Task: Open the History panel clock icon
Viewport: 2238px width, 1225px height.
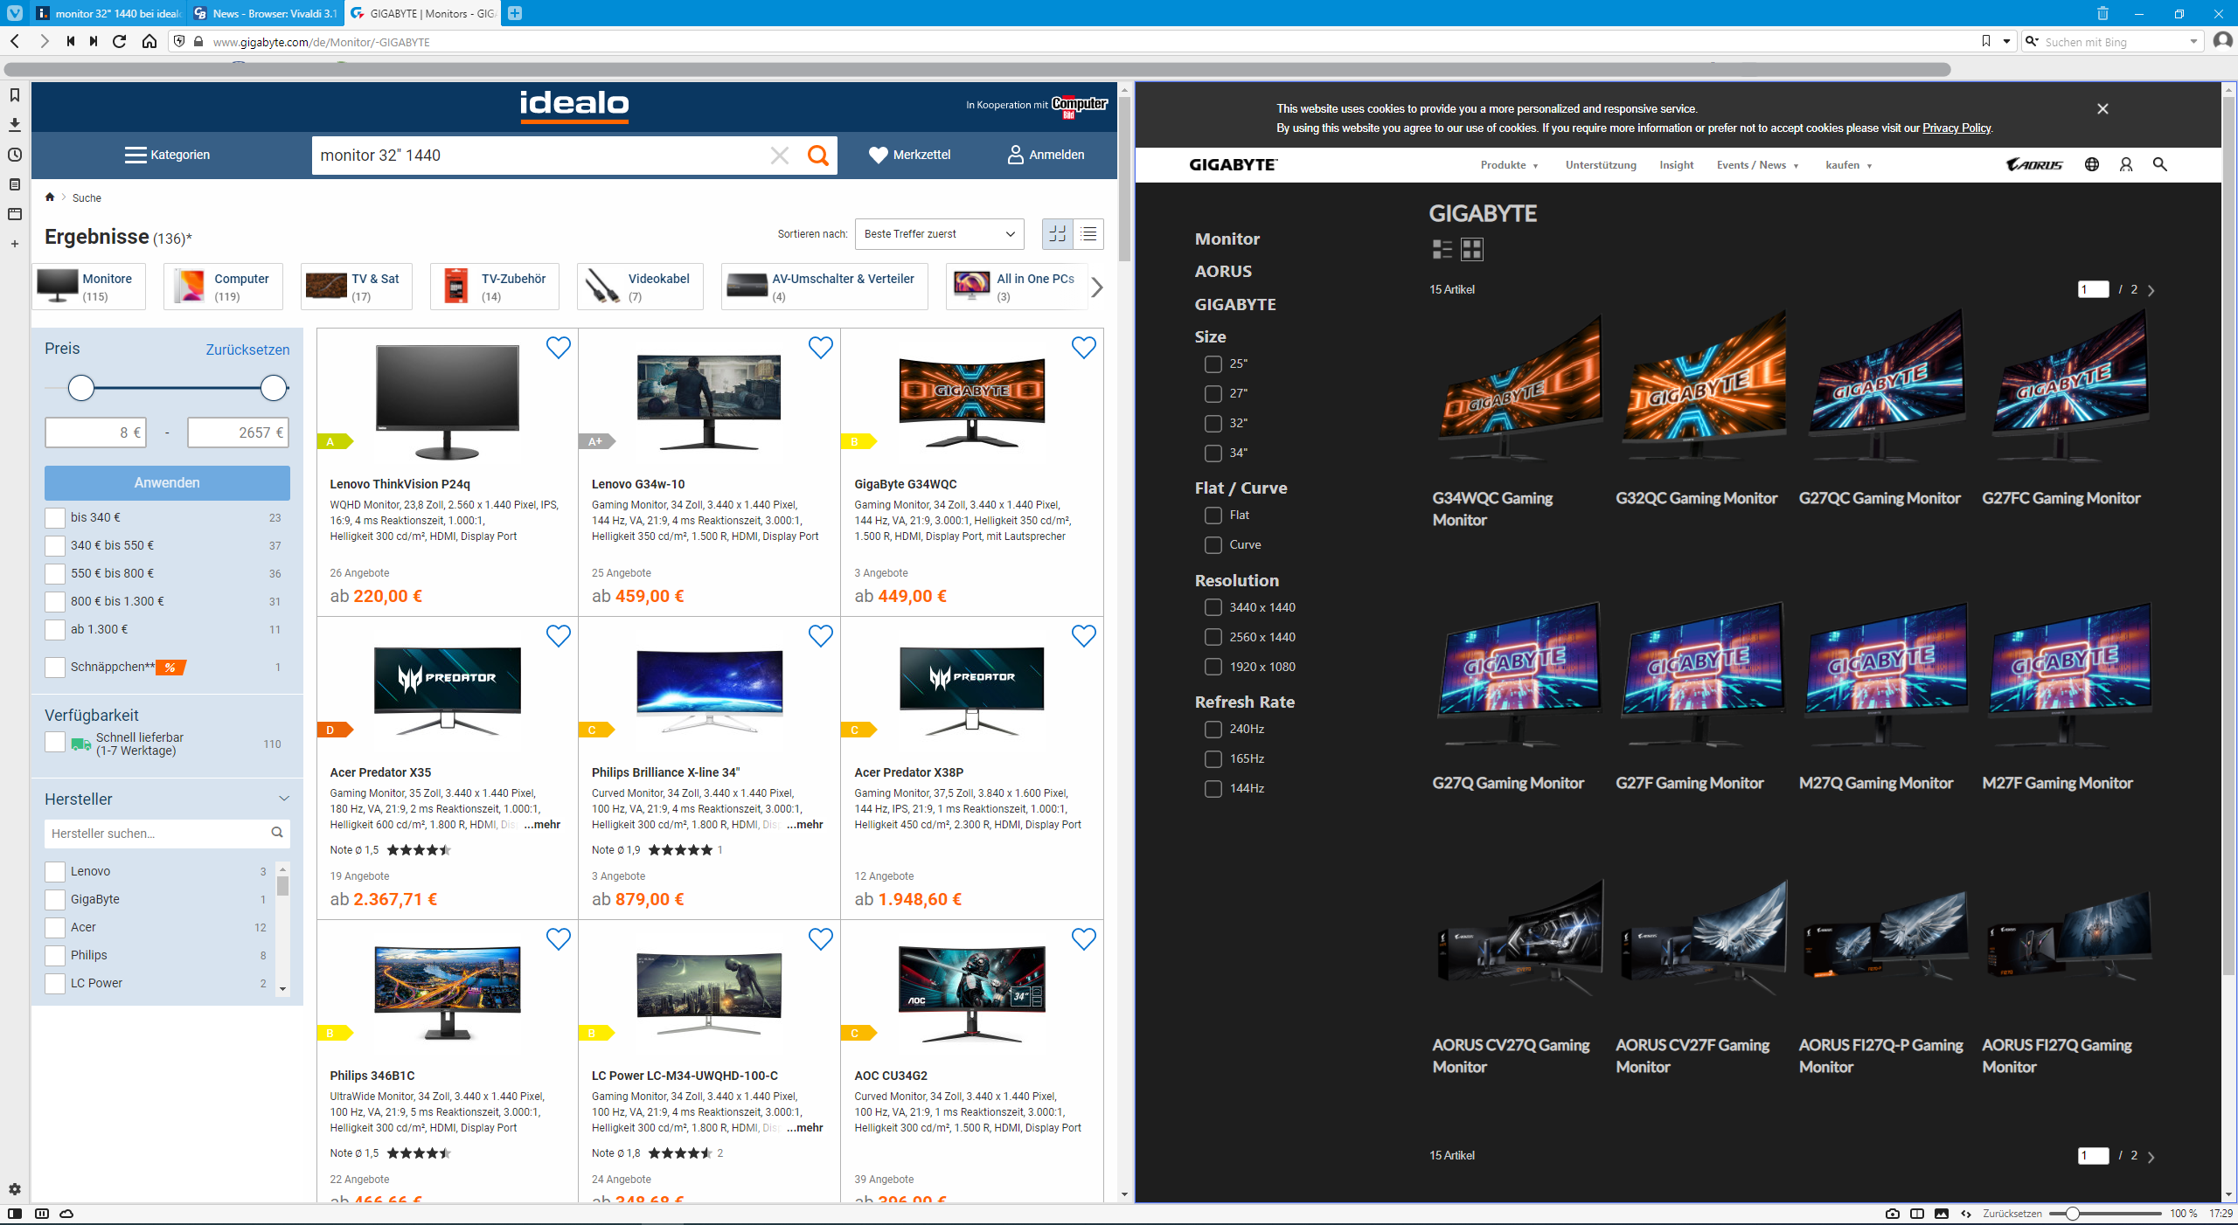Action: click(15, 155)
